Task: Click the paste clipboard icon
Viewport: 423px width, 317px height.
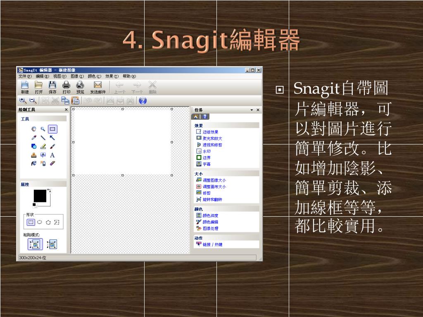Action: click(x=75, y=101)
